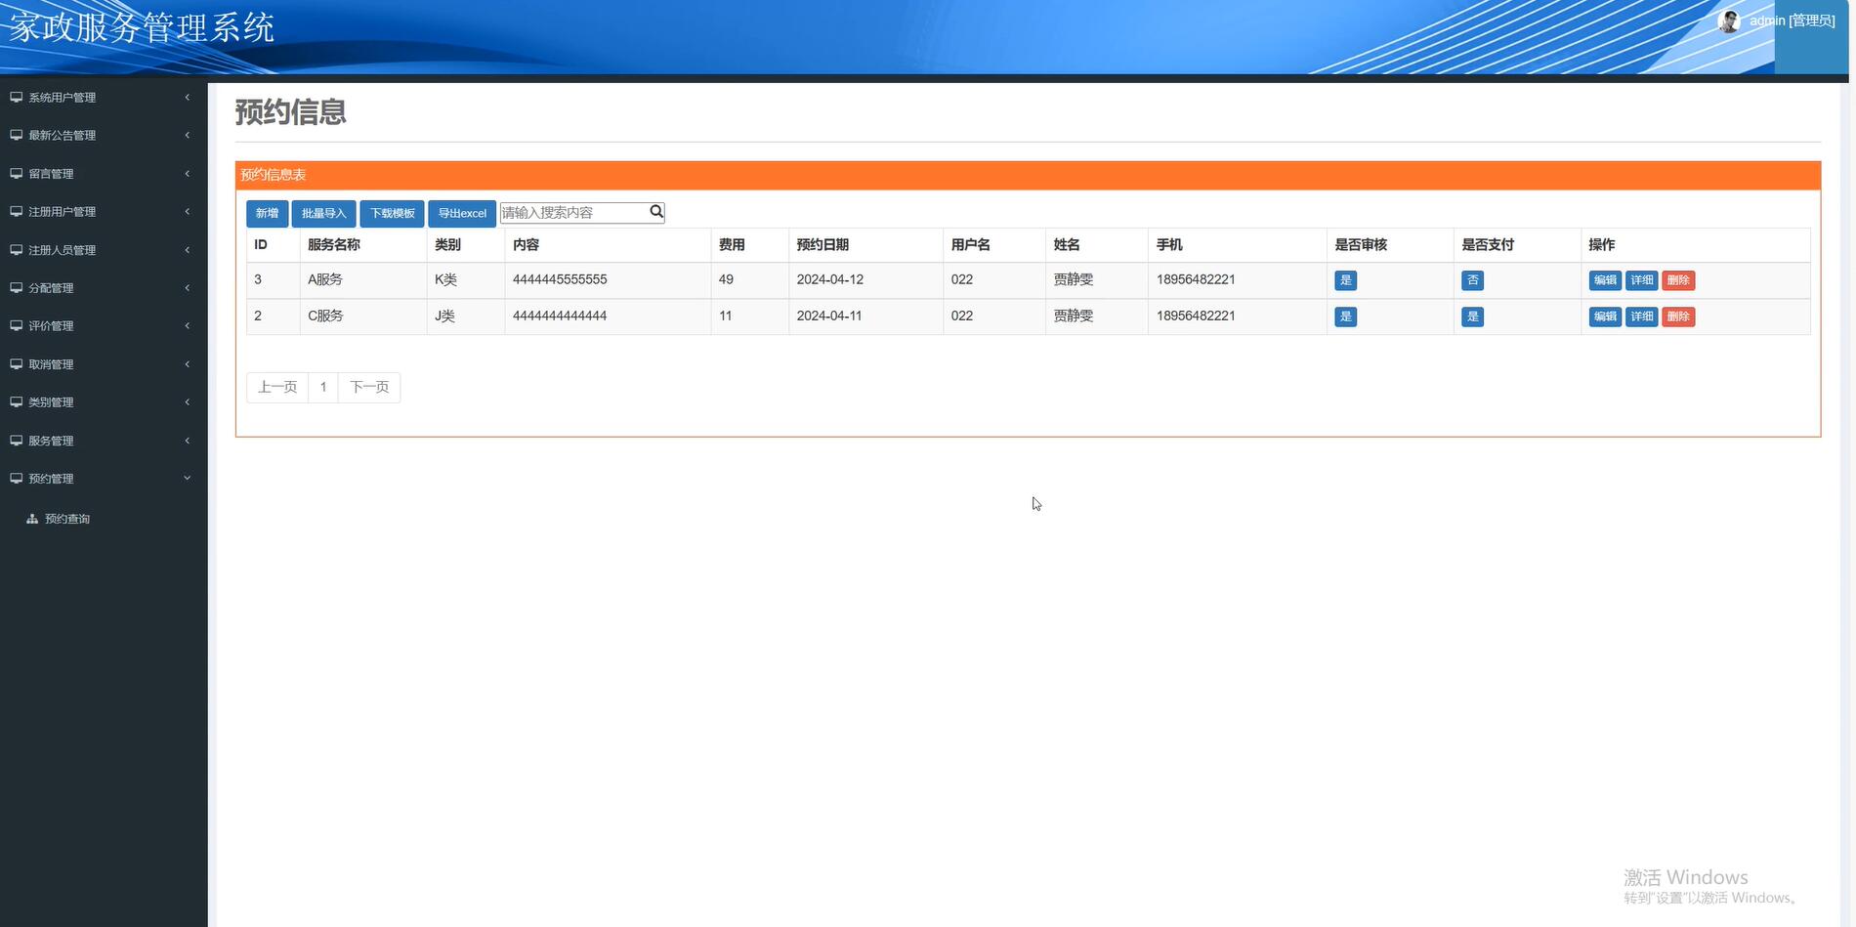Click the monitor icon beside 预约管理

click(17, 479)
